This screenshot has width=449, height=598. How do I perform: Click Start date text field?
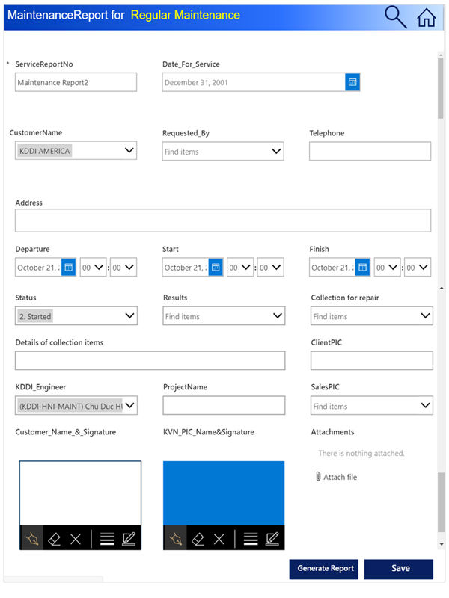(185, 267)
